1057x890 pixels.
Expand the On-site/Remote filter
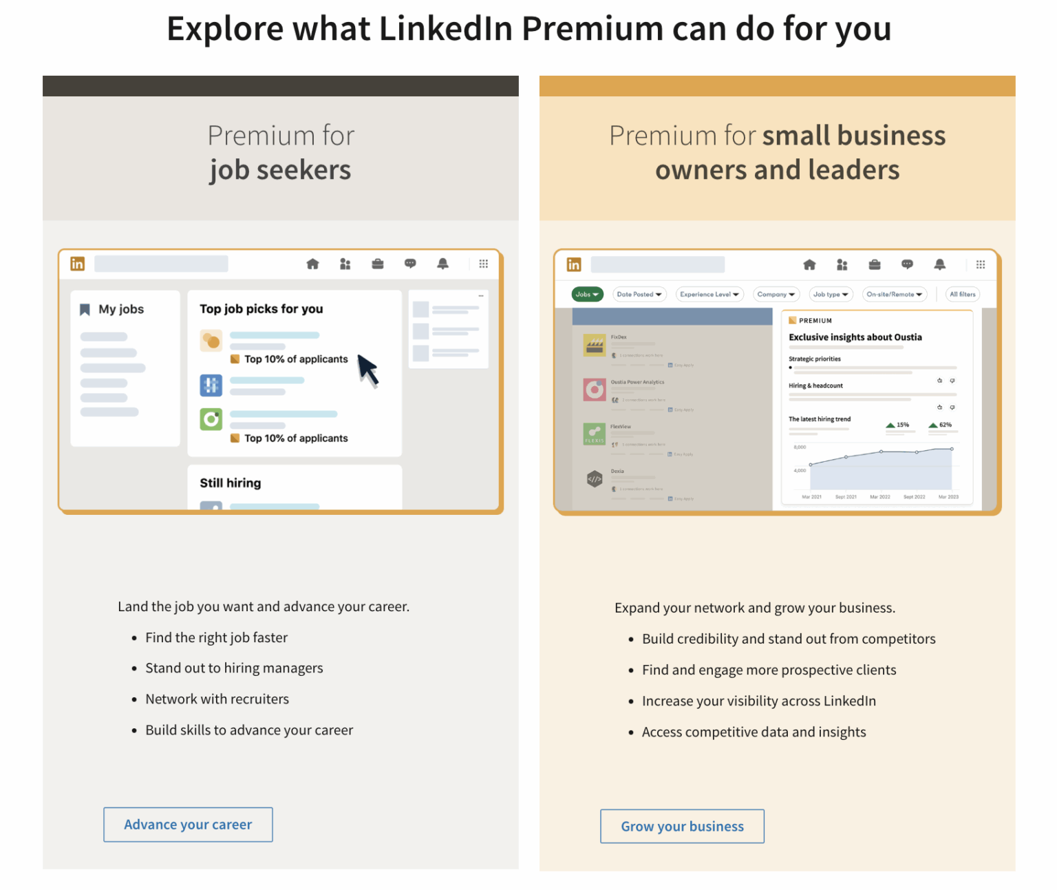(x=895, y=294)
